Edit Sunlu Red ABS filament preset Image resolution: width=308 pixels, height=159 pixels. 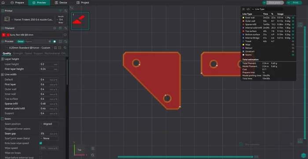coord(65,35)
